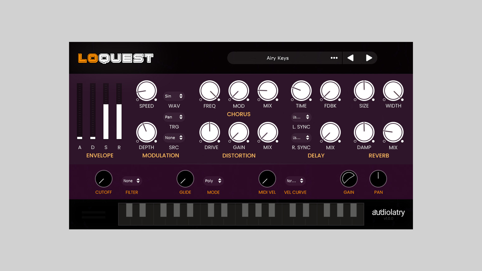Image resolution: width=482 pixels, height=271 pixels.
Task: Click the MIDI VEL knob
Action: click(267, 179)
